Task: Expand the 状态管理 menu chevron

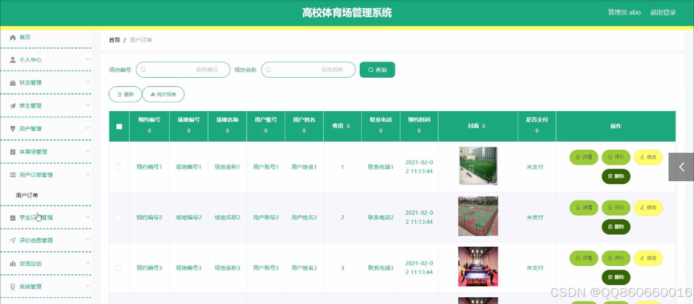Action: point(88,82)
